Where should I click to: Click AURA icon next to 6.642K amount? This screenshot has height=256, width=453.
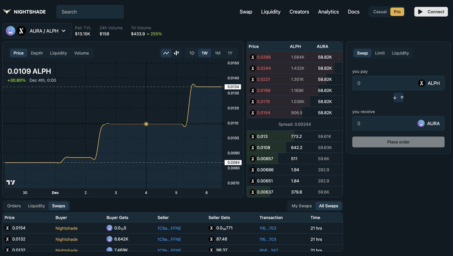tap(109, 239)
